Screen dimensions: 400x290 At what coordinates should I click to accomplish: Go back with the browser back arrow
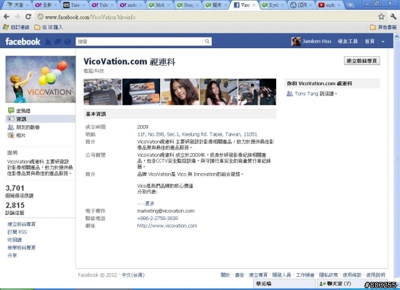coord(7,17)
